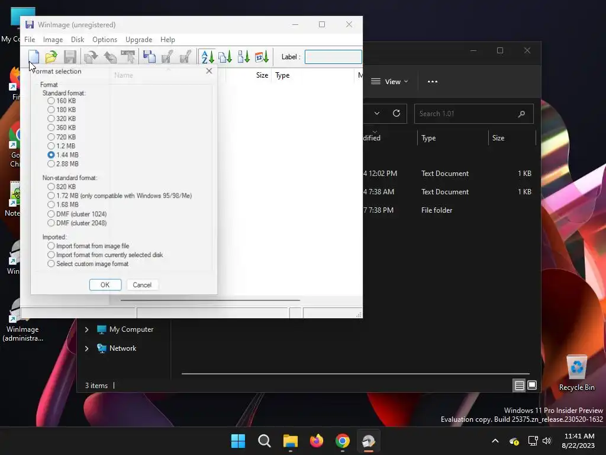Sort files by name with A-Z icon
Image resolution: width=606 pixels, height=455 pixels.
coord(208,57)
